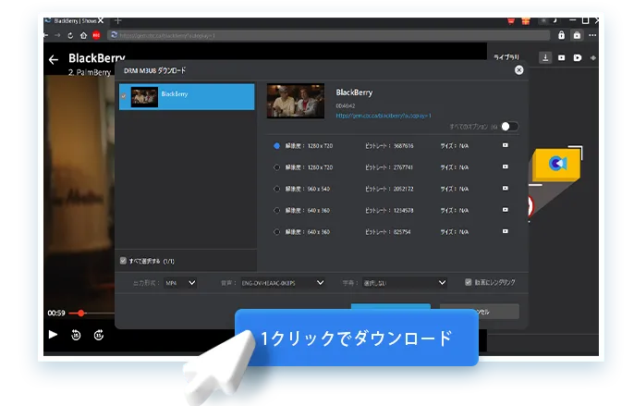Close the DRM M3U8 download dialog
Screen dimensions: 634x406
click(518, 70)
